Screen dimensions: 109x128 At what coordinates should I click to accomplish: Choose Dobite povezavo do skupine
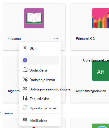click(x=50, y=89)
